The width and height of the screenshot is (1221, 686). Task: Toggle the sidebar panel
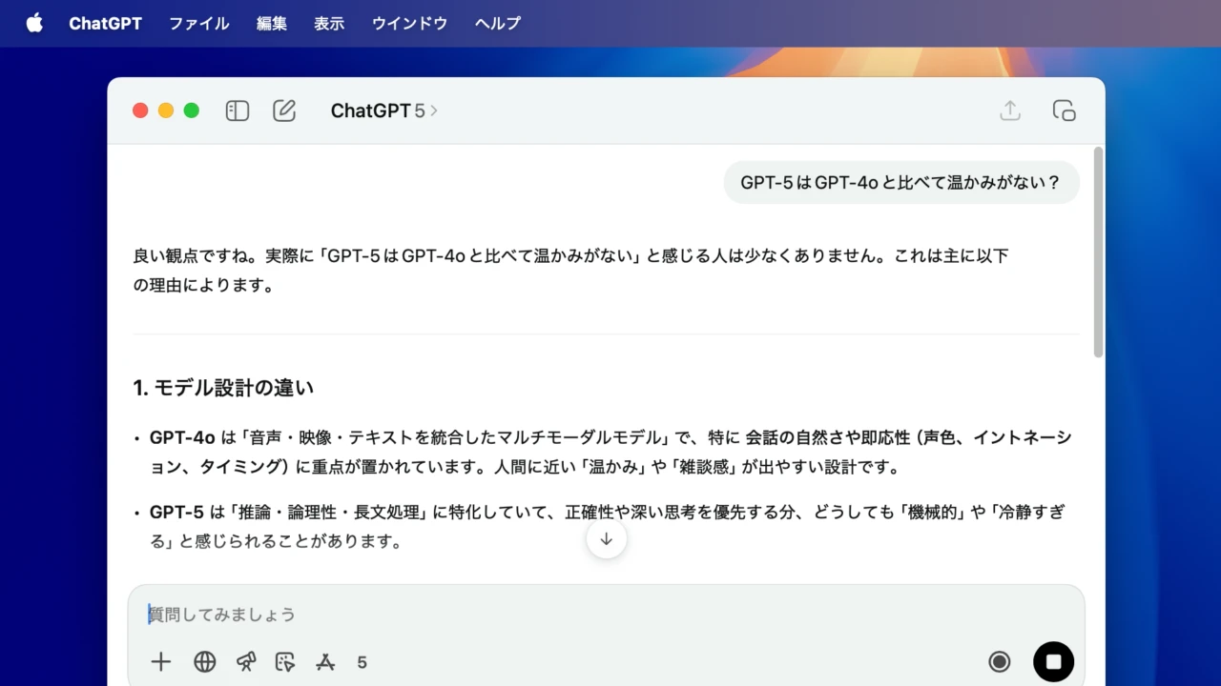tap(238, 111)
